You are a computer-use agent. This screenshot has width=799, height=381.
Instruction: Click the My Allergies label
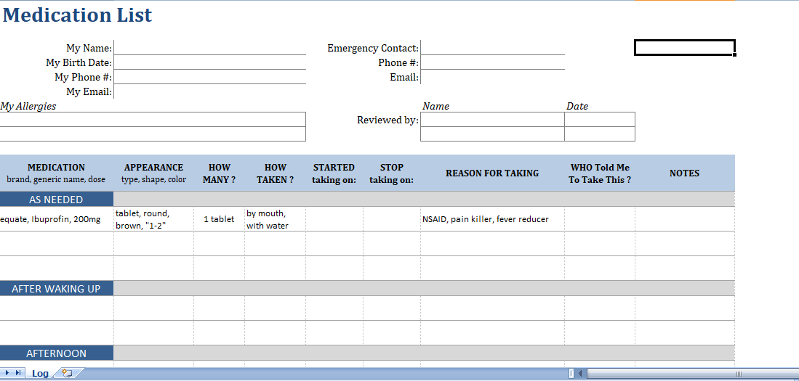pyautogui.click(x=28, y=106)
